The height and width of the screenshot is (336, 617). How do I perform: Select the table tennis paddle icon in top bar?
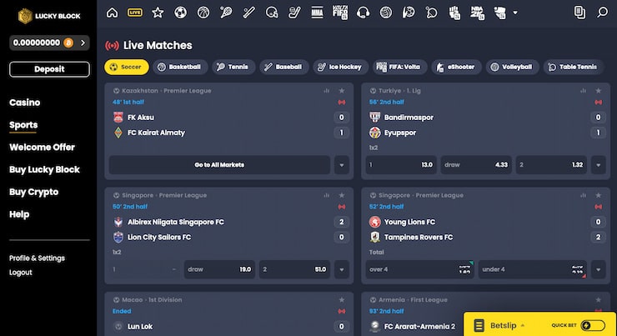pyautogui.click(x=431, y=13)
